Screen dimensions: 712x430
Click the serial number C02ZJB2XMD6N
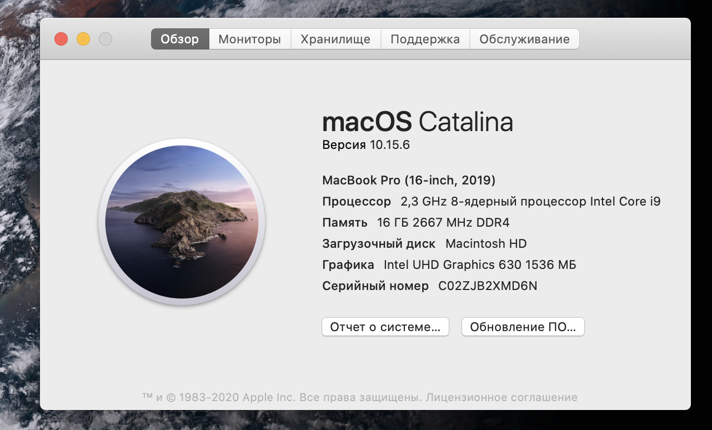coord(488,286)
